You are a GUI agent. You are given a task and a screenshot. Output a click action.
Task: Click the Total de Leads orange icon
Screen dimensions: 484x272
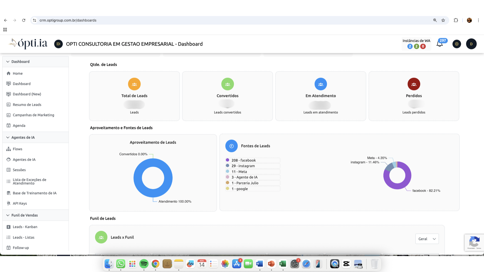click(134, 84)
